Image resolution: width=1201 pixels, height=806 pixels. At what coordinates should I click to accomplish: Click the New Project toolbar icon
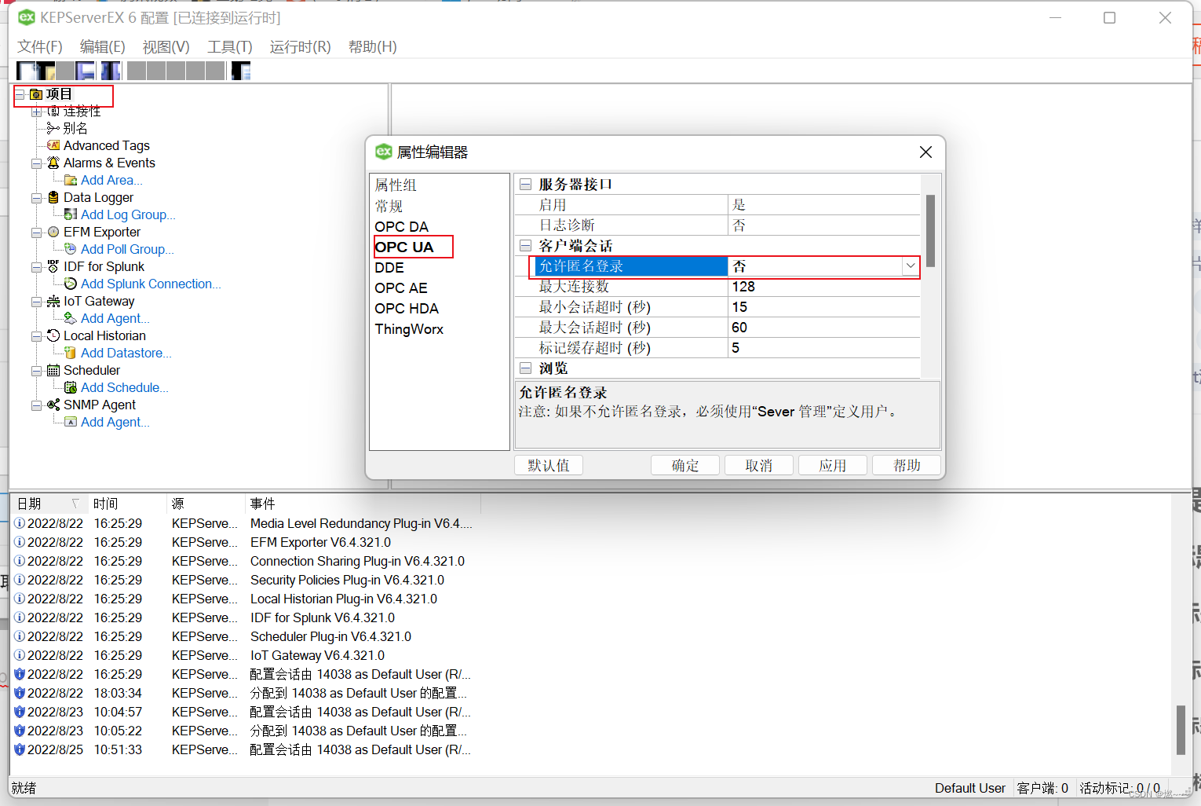[26, 71]
